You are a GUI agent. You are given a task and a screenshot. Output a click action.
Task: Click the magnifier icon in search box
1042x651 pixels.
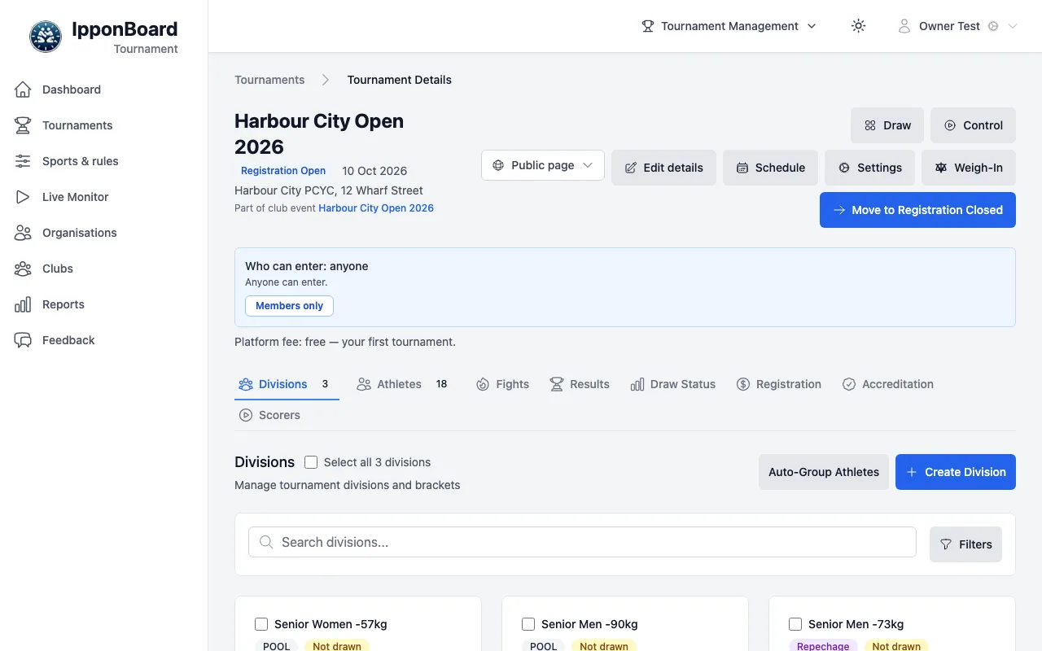point(265,542)
